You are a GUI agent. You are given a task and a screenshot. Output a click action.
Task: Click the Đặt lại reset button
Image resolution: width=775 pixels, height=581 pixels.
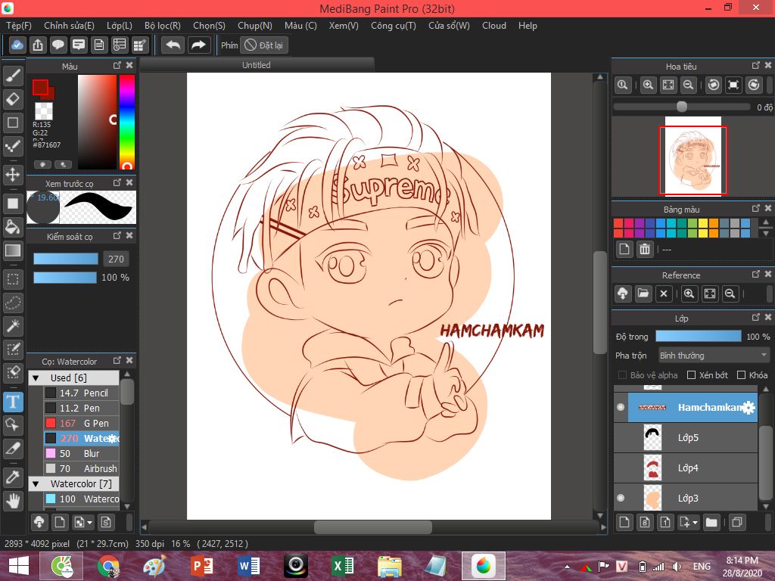264,45
